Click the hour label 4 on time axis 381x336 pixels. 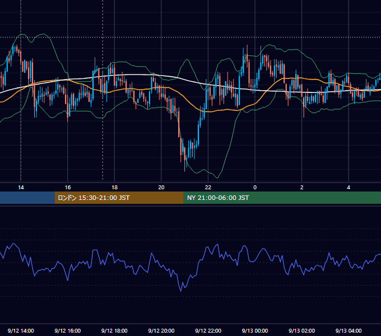point(349,188)
